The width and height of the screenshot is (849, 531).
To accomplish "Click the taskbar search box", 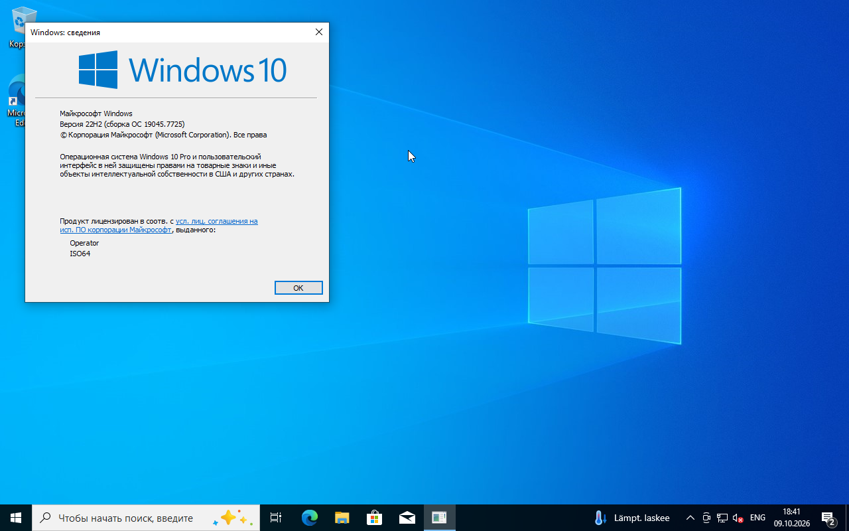I will pyautogui.click(x=146, y=518).
